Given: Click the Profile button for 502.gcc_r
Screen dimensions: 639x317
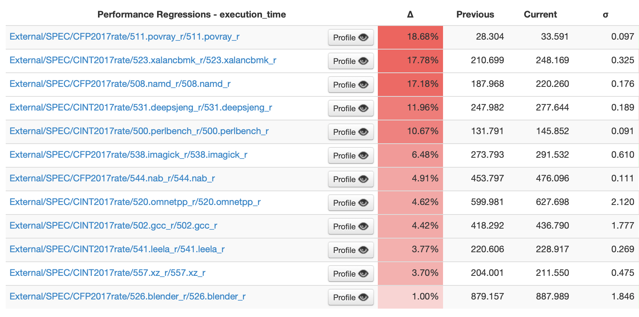Looking at the screenshot, I should pos(350,226).
